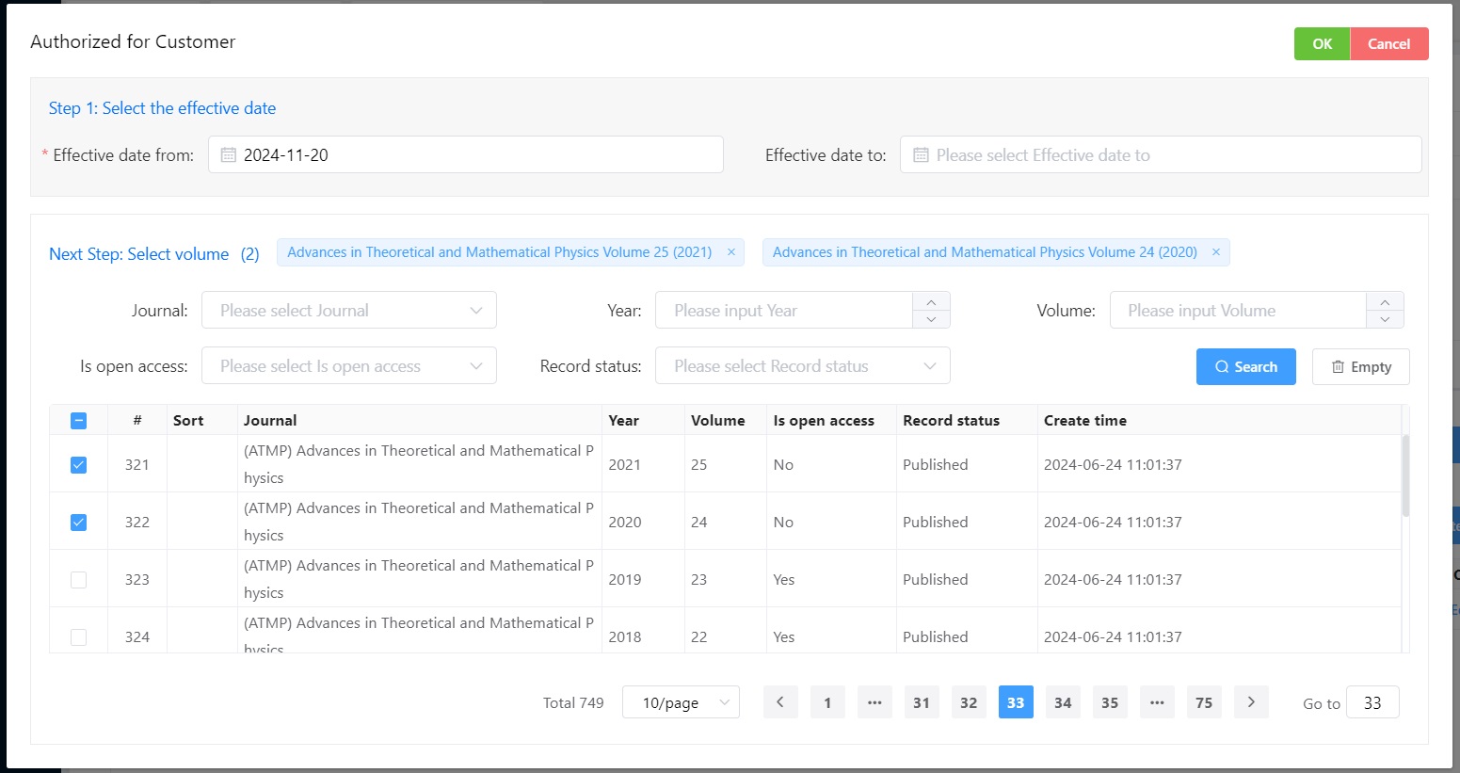
Task: Click the green OK button
Action: pyautogui.click(x=1322, y=44)
